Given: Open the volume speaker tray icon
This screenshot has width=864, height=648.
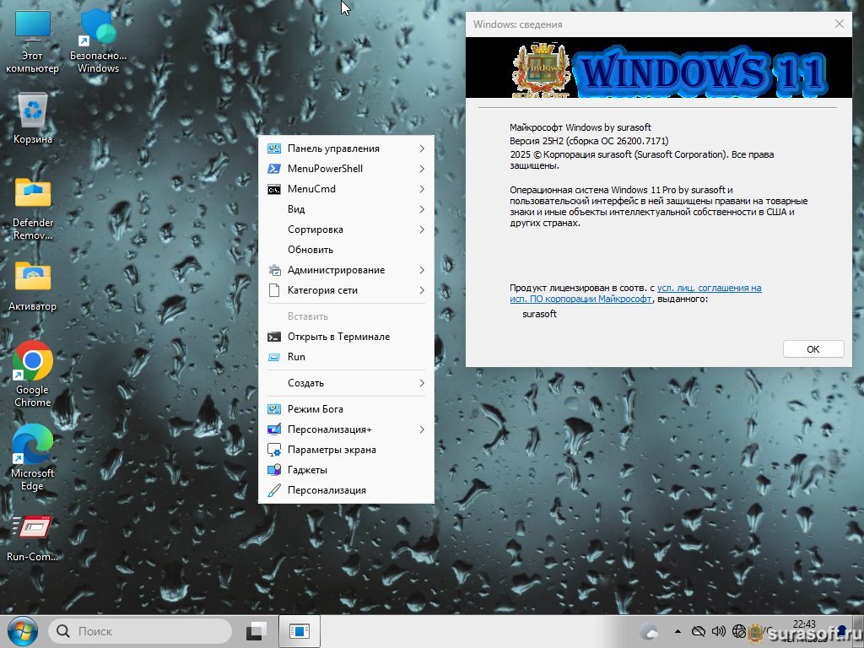Looking at the screenshot, I should tap(719, 632).
